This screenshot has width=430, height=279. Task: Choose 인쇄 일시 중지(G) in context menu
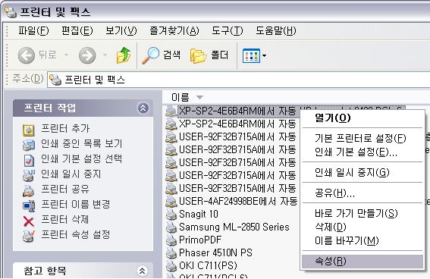(x=363, y=172)
